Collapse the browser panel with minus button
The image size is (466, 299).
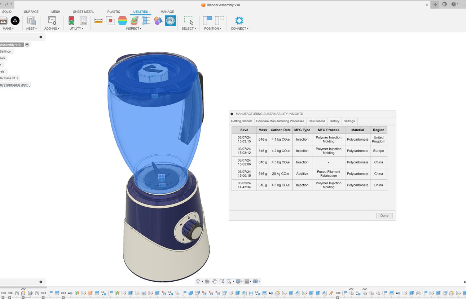tap(41, 37)
